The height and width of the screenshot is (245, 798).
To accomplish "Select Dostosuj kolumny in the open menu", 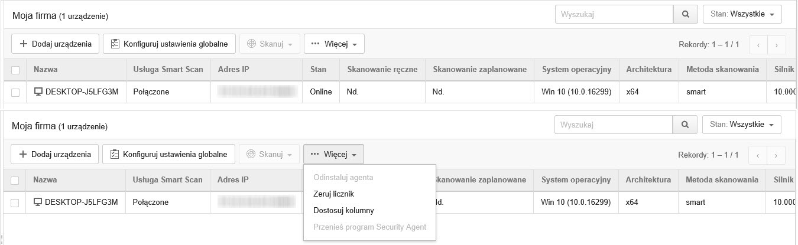I will tap(343, 210).
